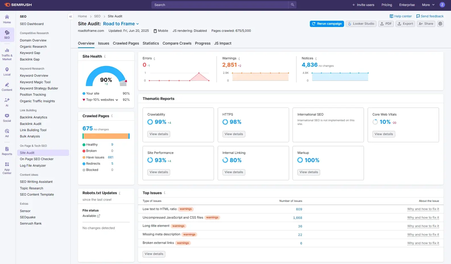Open Keyword Magic Tool in sidebar

point(35,82)
